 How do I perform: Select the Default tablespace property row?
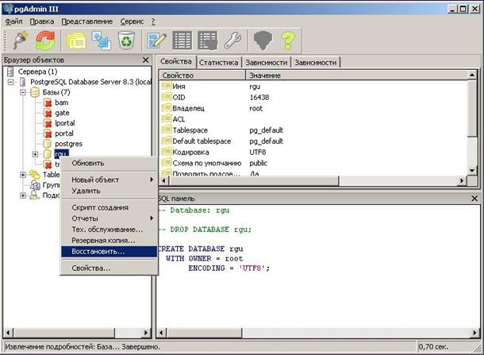point(313,141)
